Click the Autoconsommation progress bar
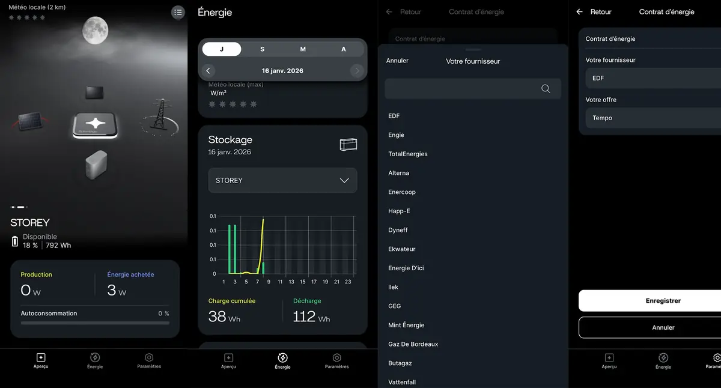This screenshot has height=388, width=721. coord(95,323)
